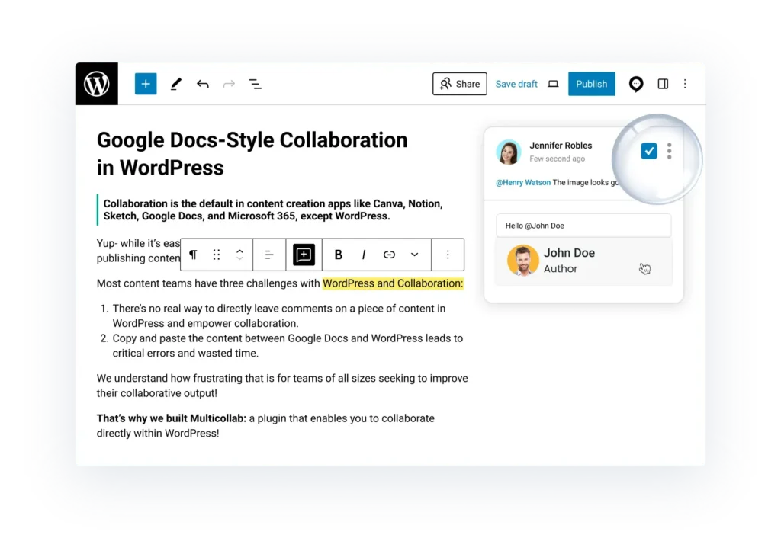The width and height of the screenshot is (781, 554).
Task: Click the list item starting There's no real way
Action: pyautogui.click(x=279, y=315)
